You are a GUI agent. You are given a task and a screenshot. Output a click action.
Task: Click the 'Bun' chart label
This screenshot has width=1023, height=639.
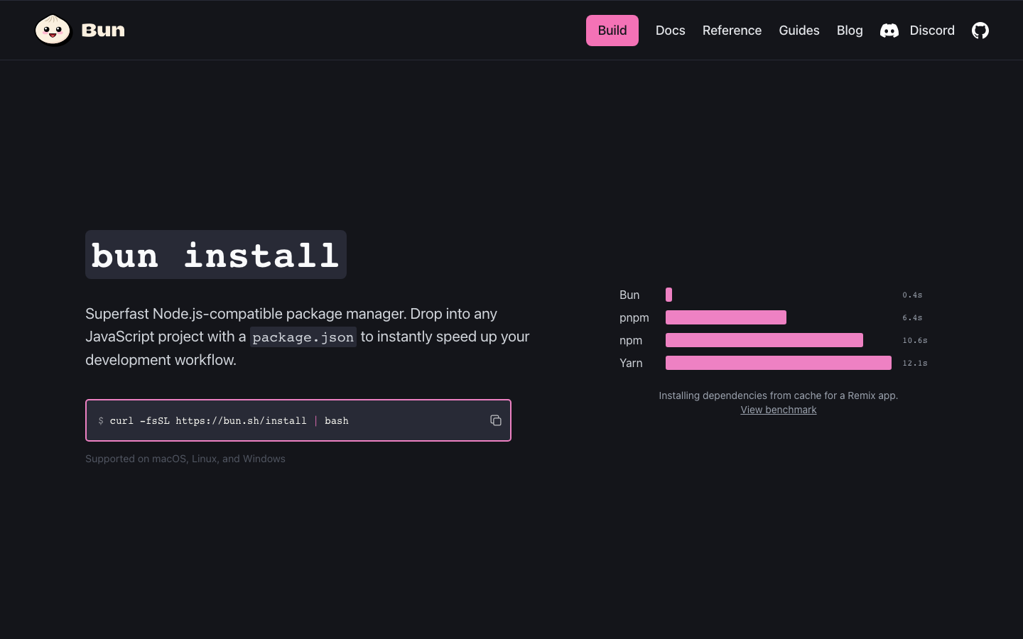[629, 295]
